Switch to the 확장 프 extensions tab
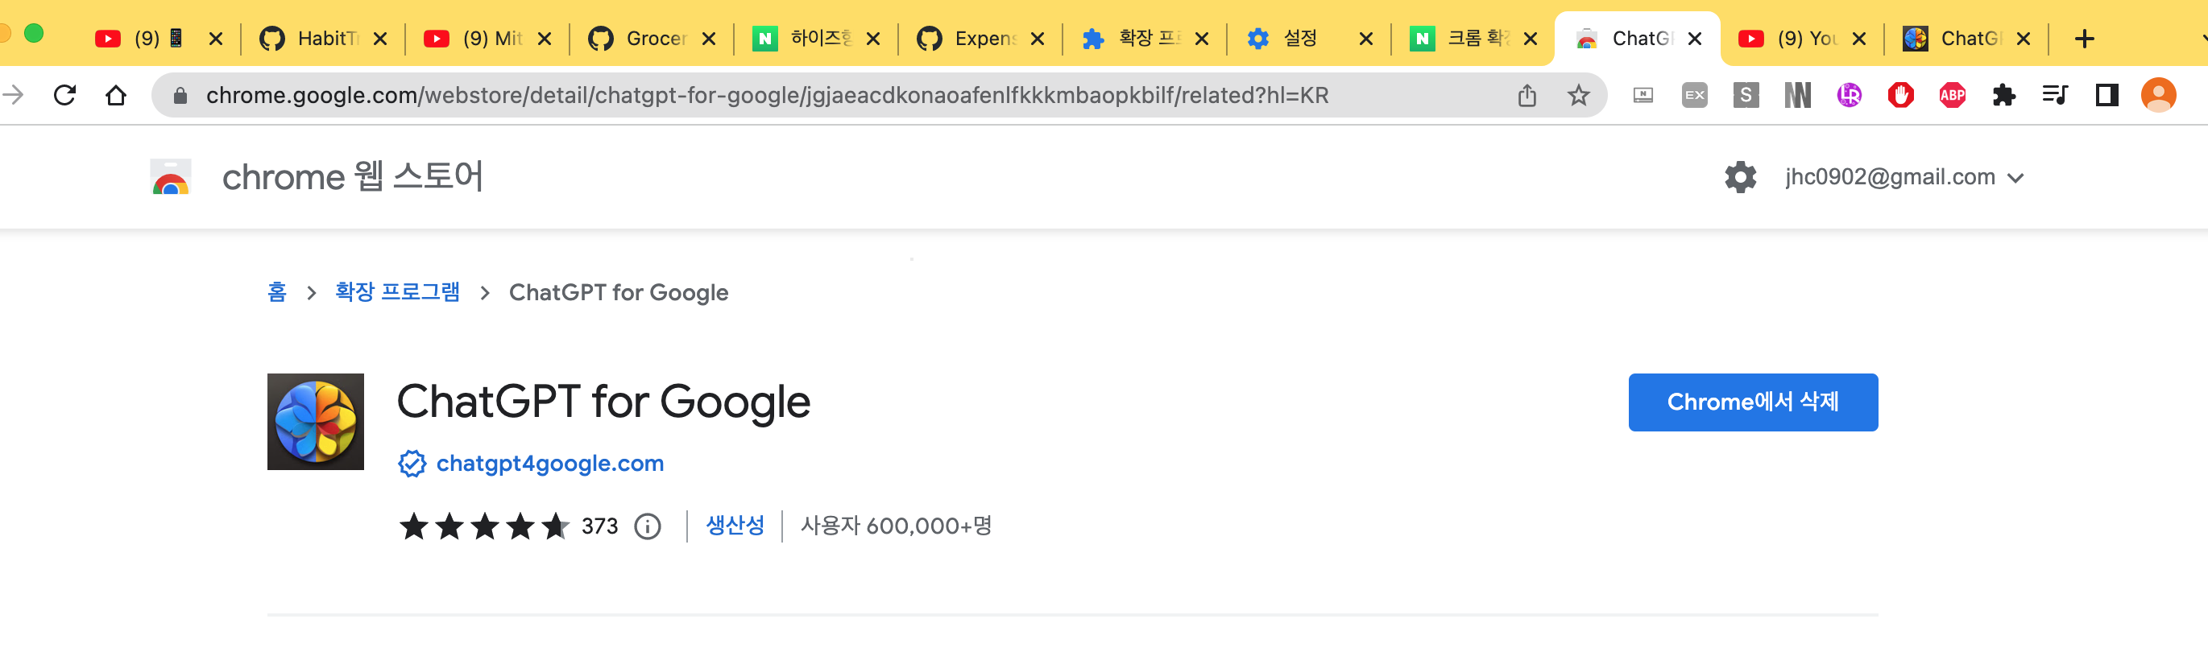2208x652 pixels. click(1145, 39)
